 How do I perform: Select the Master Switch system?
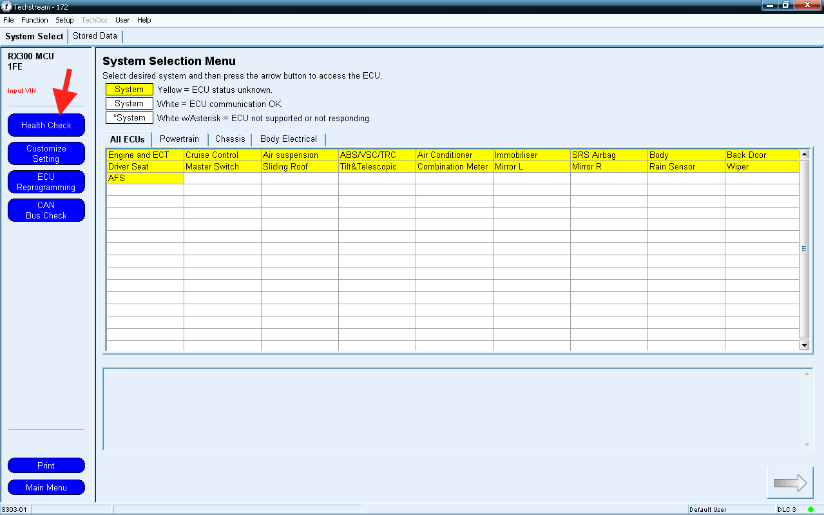(x=222, y=167)
